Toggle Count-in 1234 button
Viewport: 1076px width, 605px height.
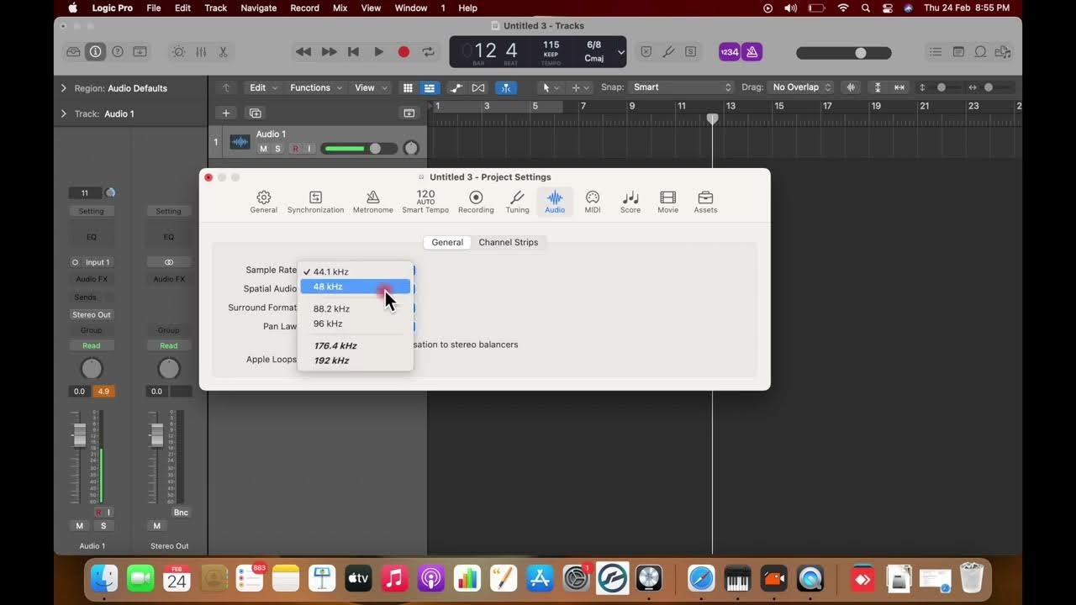coord(730,52)
